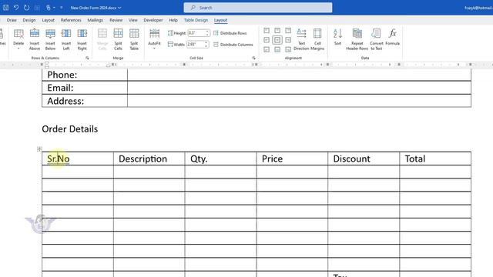Viewport: 493px width, 277px height.
Task: Open the References tab
Action: pyautogui.click(x=71, y=20)
